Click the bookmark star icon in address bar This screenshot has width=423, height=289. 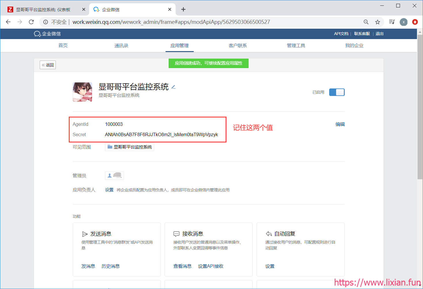tap(378, 22)
